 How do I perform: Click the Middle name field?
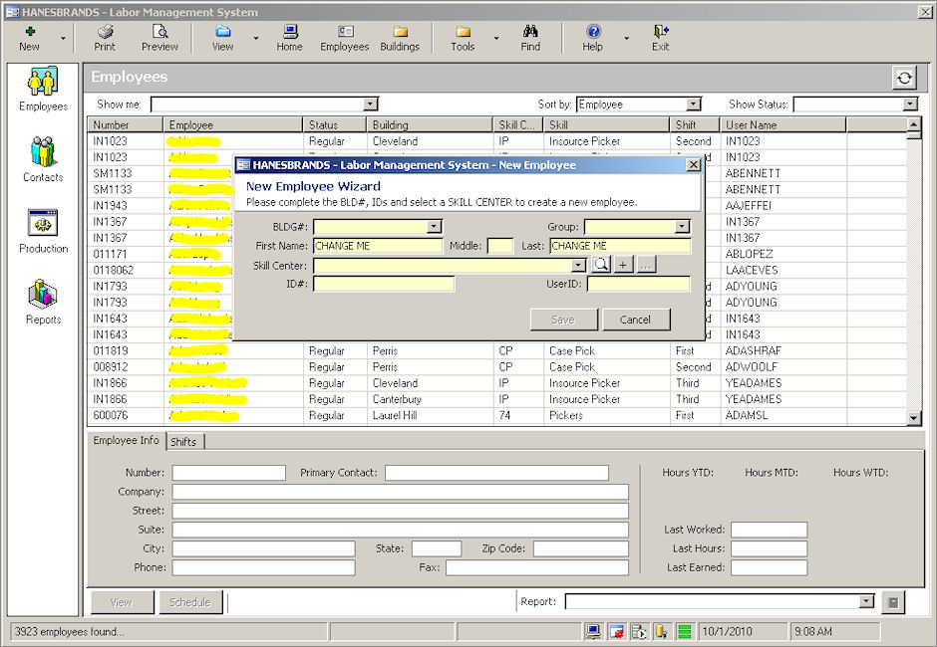[x=500, y=246]
